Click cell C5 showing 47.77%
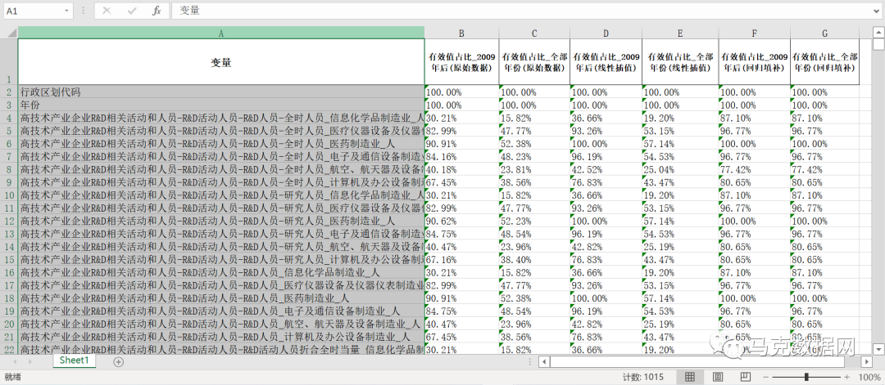 click(x=534, y=131)
